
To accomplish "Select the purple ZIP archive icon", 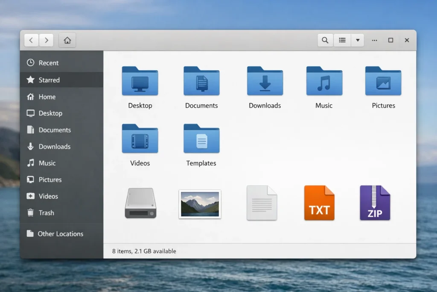I will coord(375,203).
